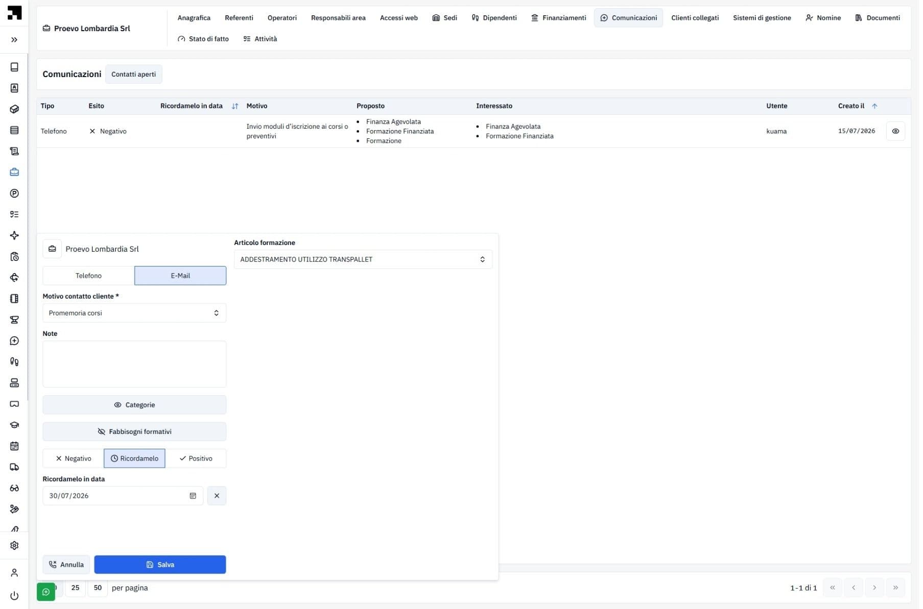Save the communication with Salva
Image resolution: width=923 pixels, height=609 pixels.
coord(160,565)
